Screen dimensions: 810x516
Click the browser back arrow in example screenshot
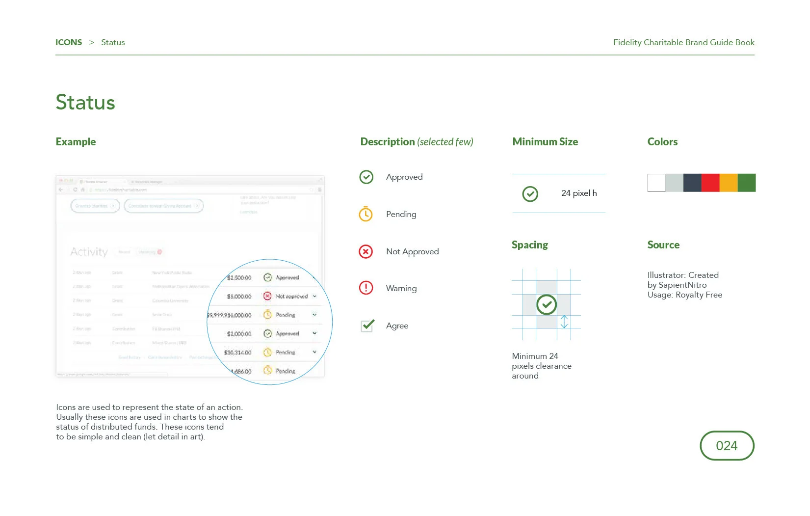(61, 190)
